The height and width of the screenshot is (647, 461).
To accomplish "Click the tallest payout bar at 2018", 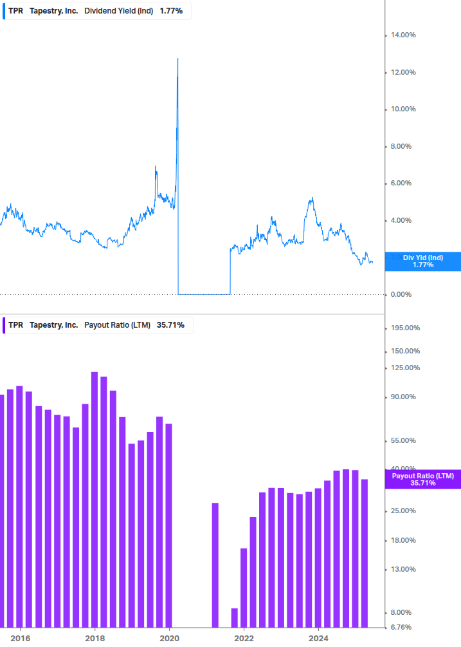I will [95, 500].
